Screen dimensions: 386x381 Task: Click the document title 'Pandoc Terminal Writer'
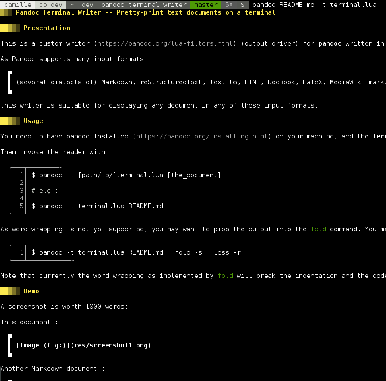tap(58, 12)
